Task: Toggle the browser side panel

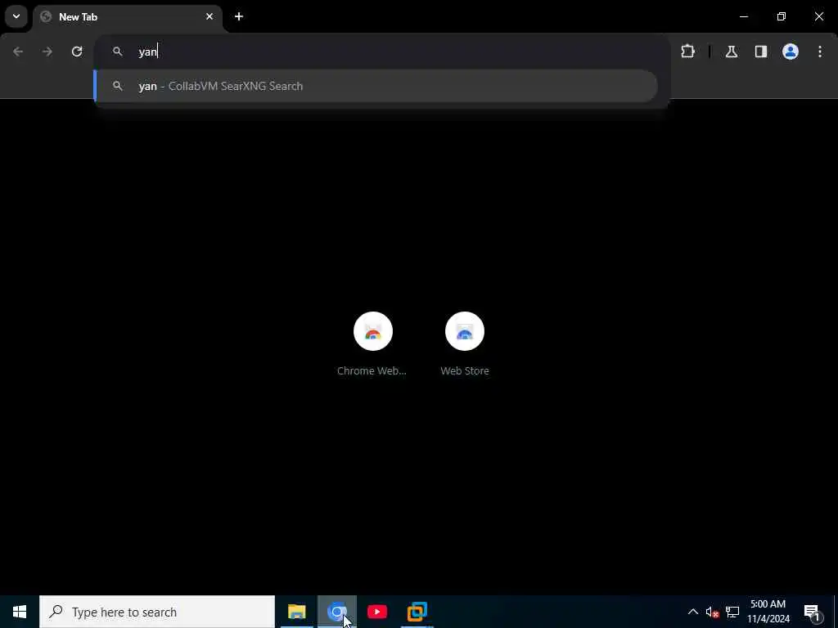Action: click(x=761, y=52)
